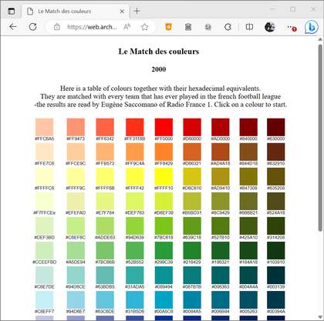Open the browser profile avatar
Image resolution: width=324 pixels, height=321 pixels.
pos(269,27)
